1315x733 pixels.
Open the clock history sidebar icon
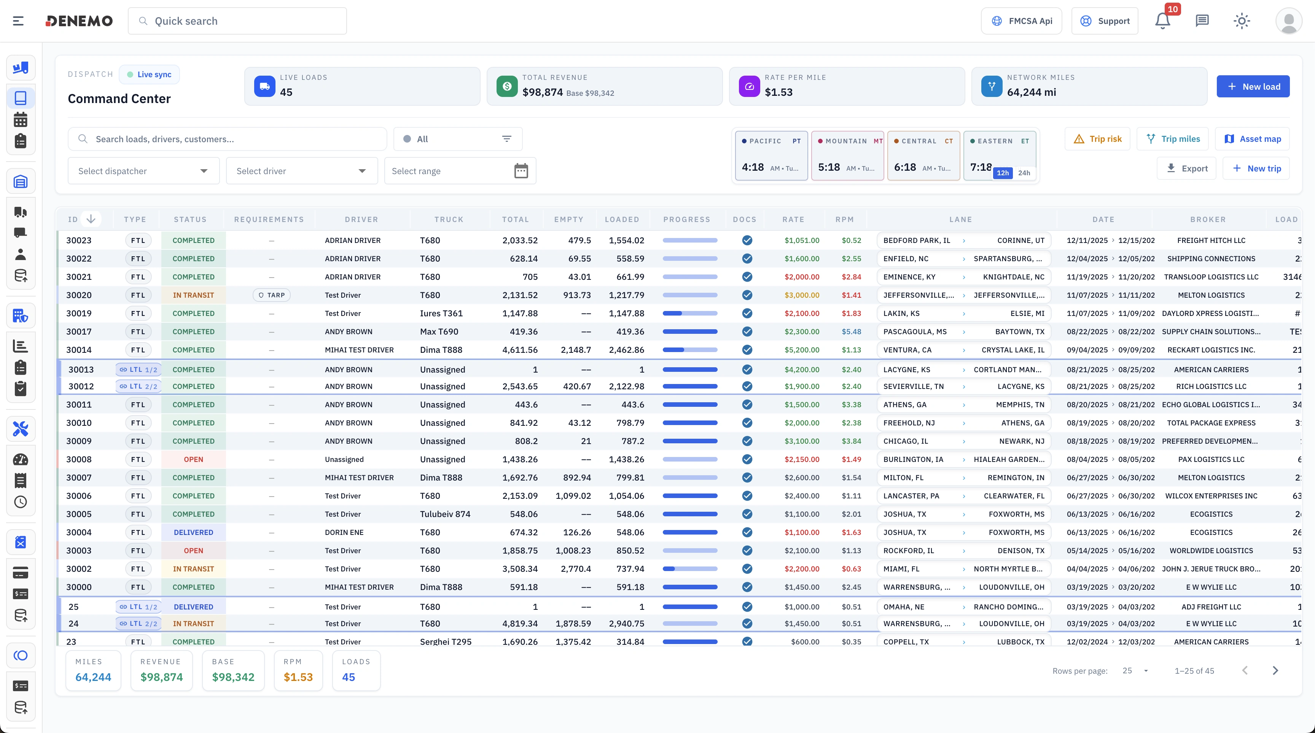pos(21,502)
